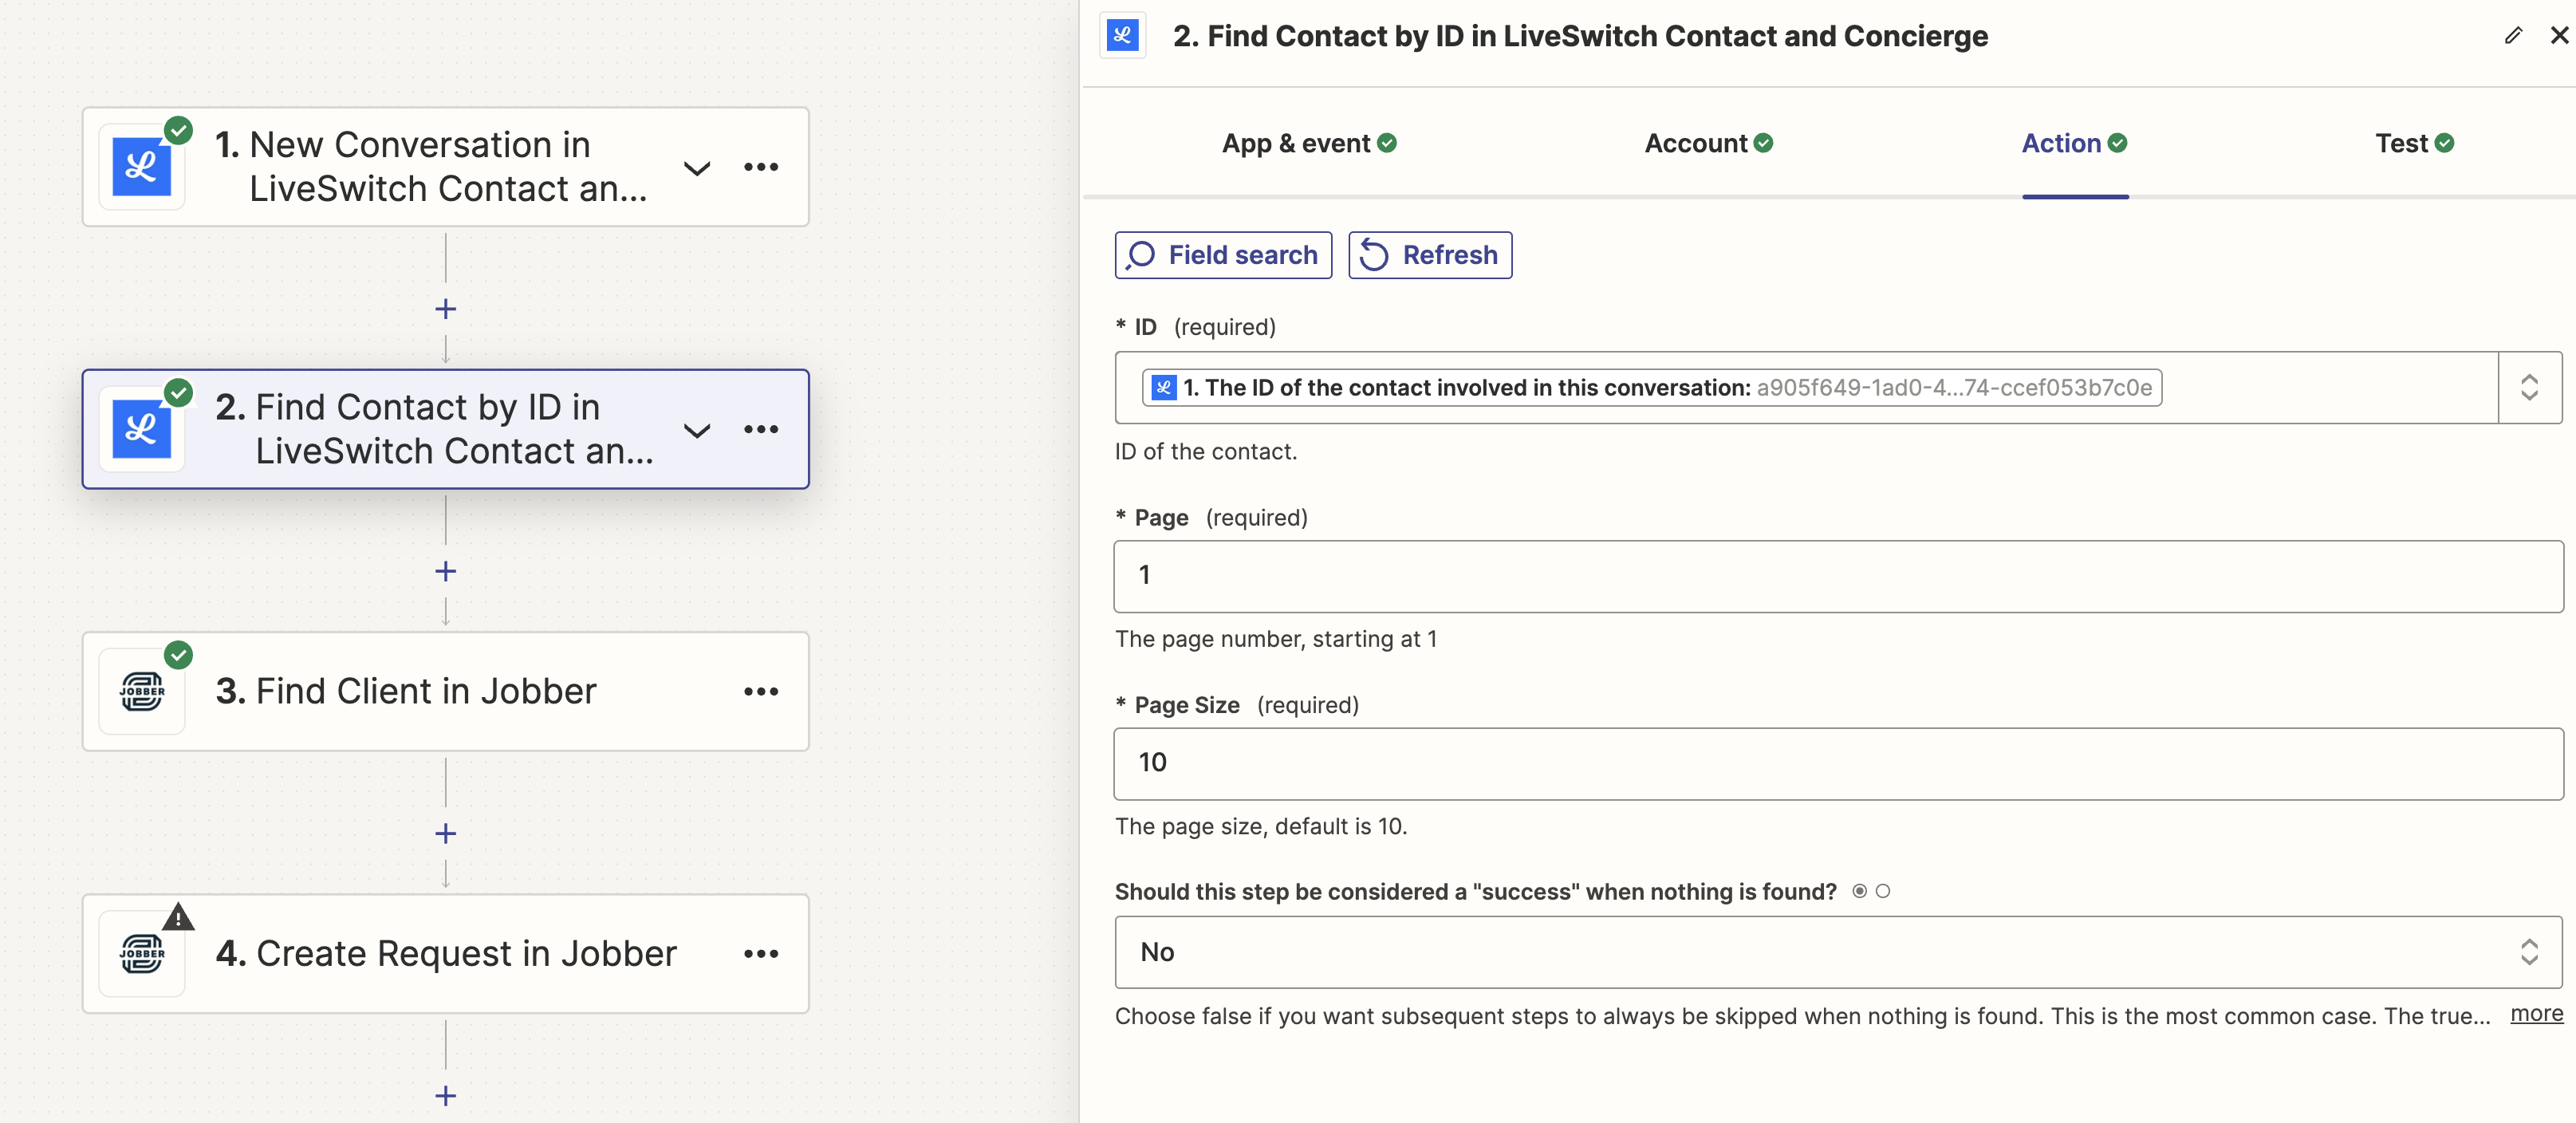Add a step after step 1
Image resolution: width=2576 pixels, height=1123 pixels.
click(x=446, y=309)
